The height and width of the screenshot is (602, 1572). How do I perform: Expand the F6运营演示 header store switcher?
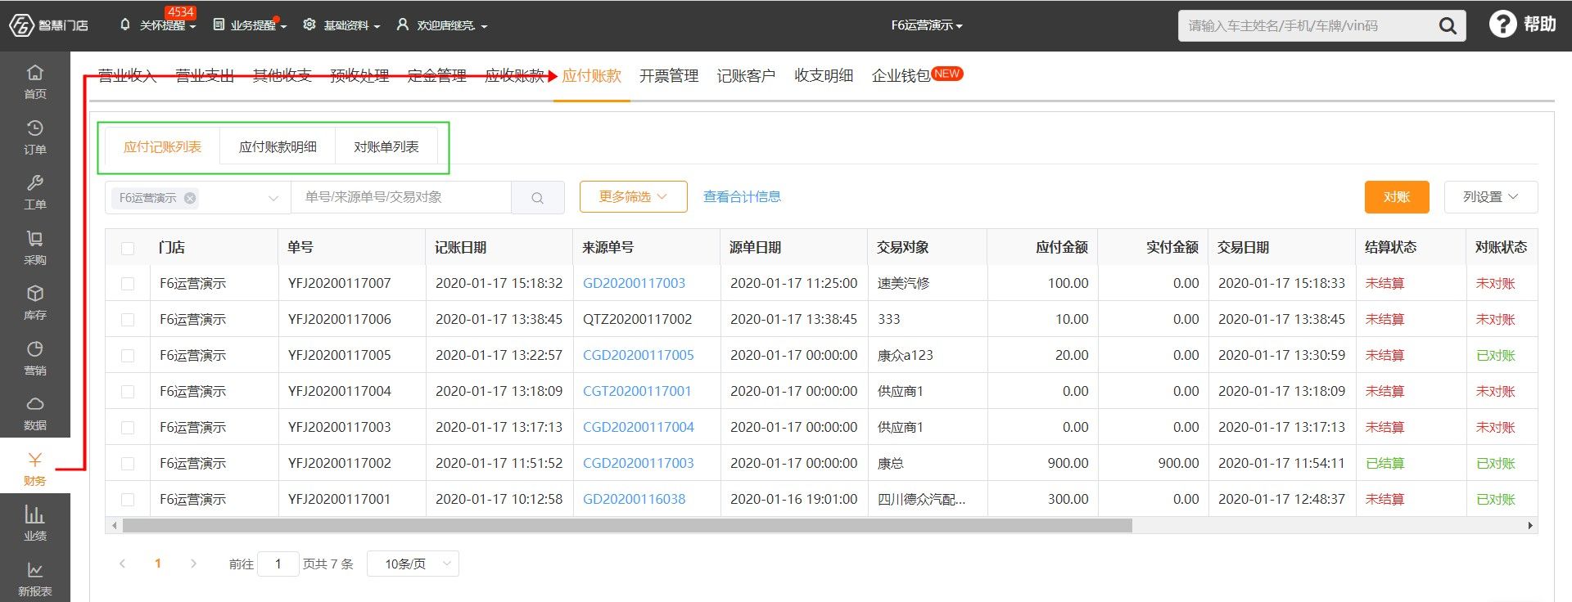coord(927,25)
